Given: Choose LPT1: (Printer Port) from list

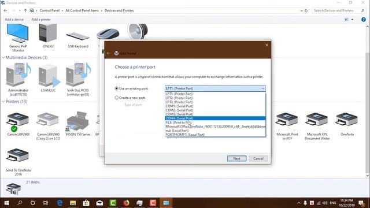Looking at the screenshot, I should pos(215,94).
